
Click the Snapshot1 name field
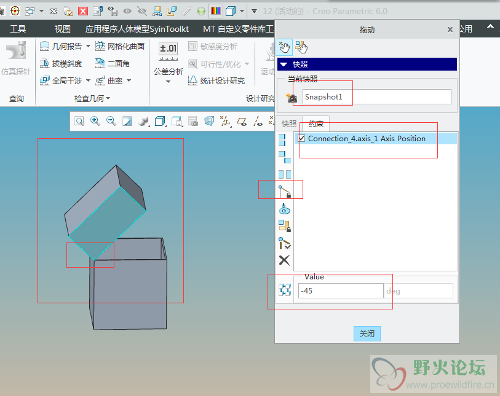(x=376, y=97)
